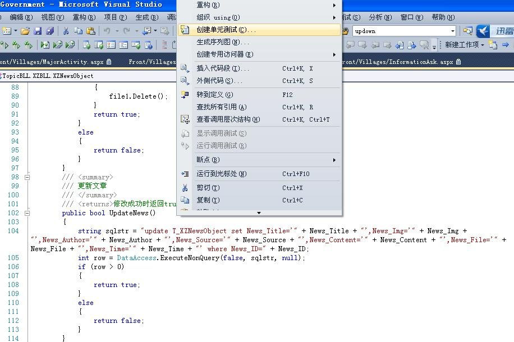Choose 生成序列图(N)... menu entry
This screenshot has height=342, width=514.
259,42
